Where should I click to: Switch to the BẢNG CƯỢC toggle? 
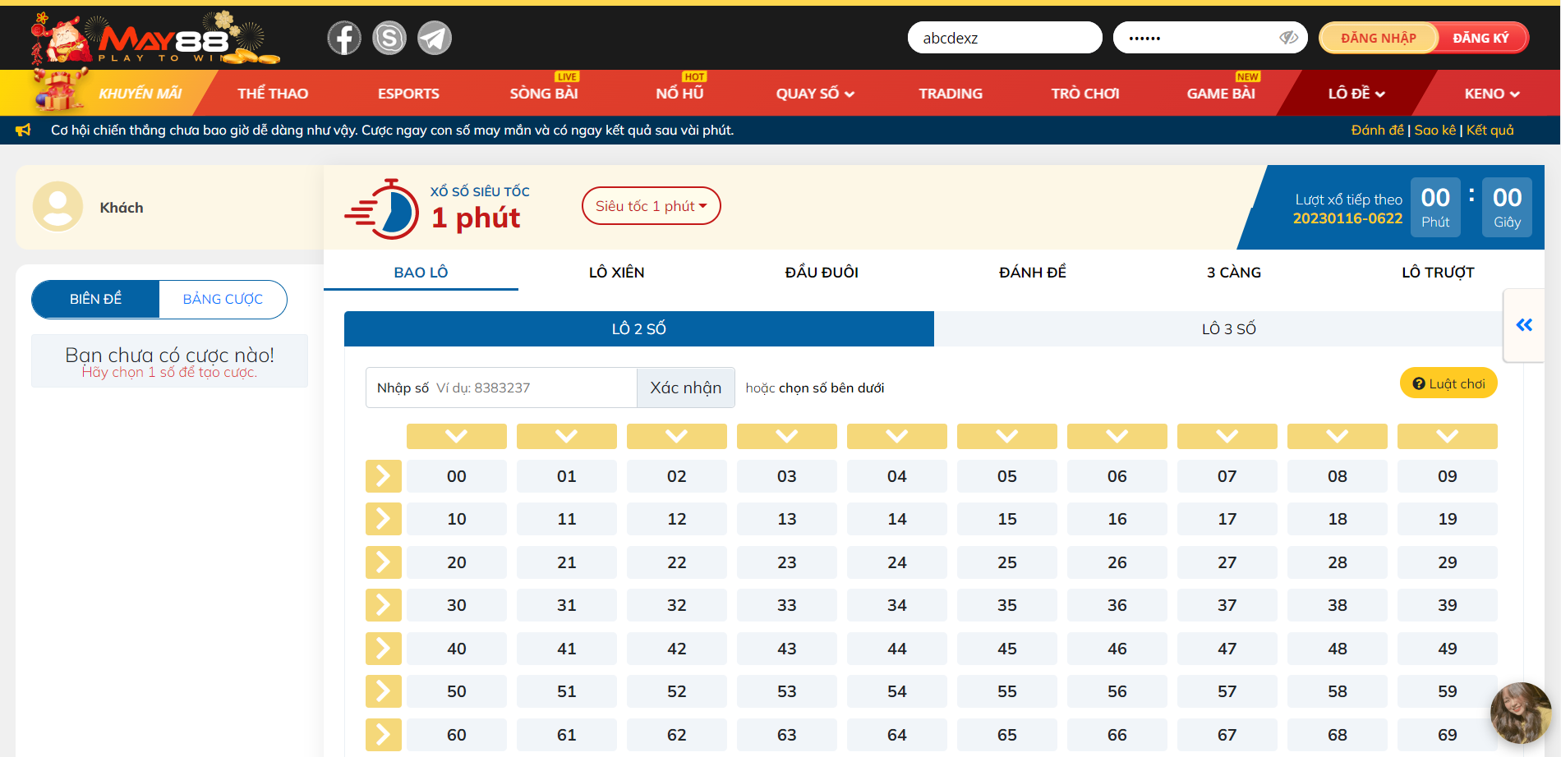click(223, 300)
